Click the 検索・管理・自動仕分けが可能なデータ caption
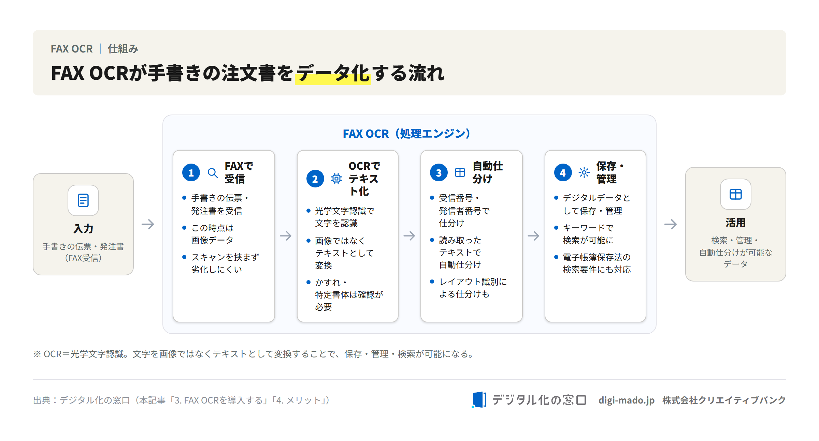This screenshot has height=441, width=819. click(736, 252)
